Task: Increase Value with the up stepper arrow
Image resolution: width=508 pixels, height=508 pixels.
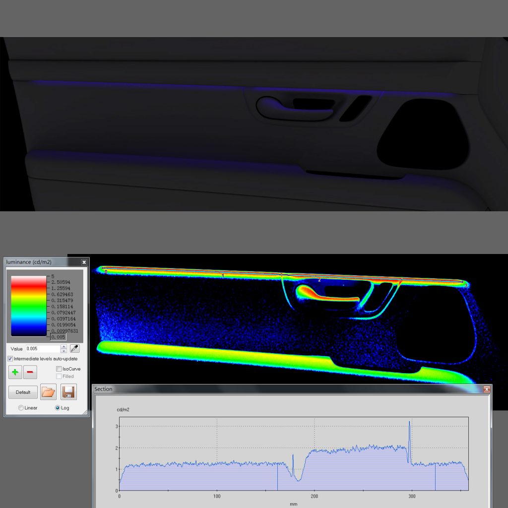Action: click(x=63, y=347)
